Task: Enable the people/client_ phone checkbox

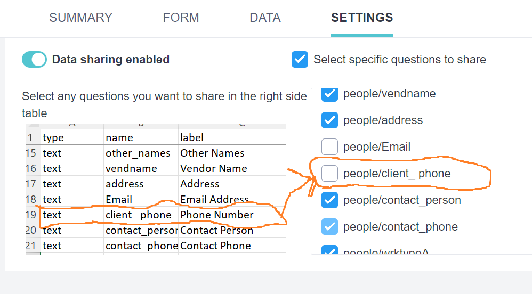Action: [330, 174]
